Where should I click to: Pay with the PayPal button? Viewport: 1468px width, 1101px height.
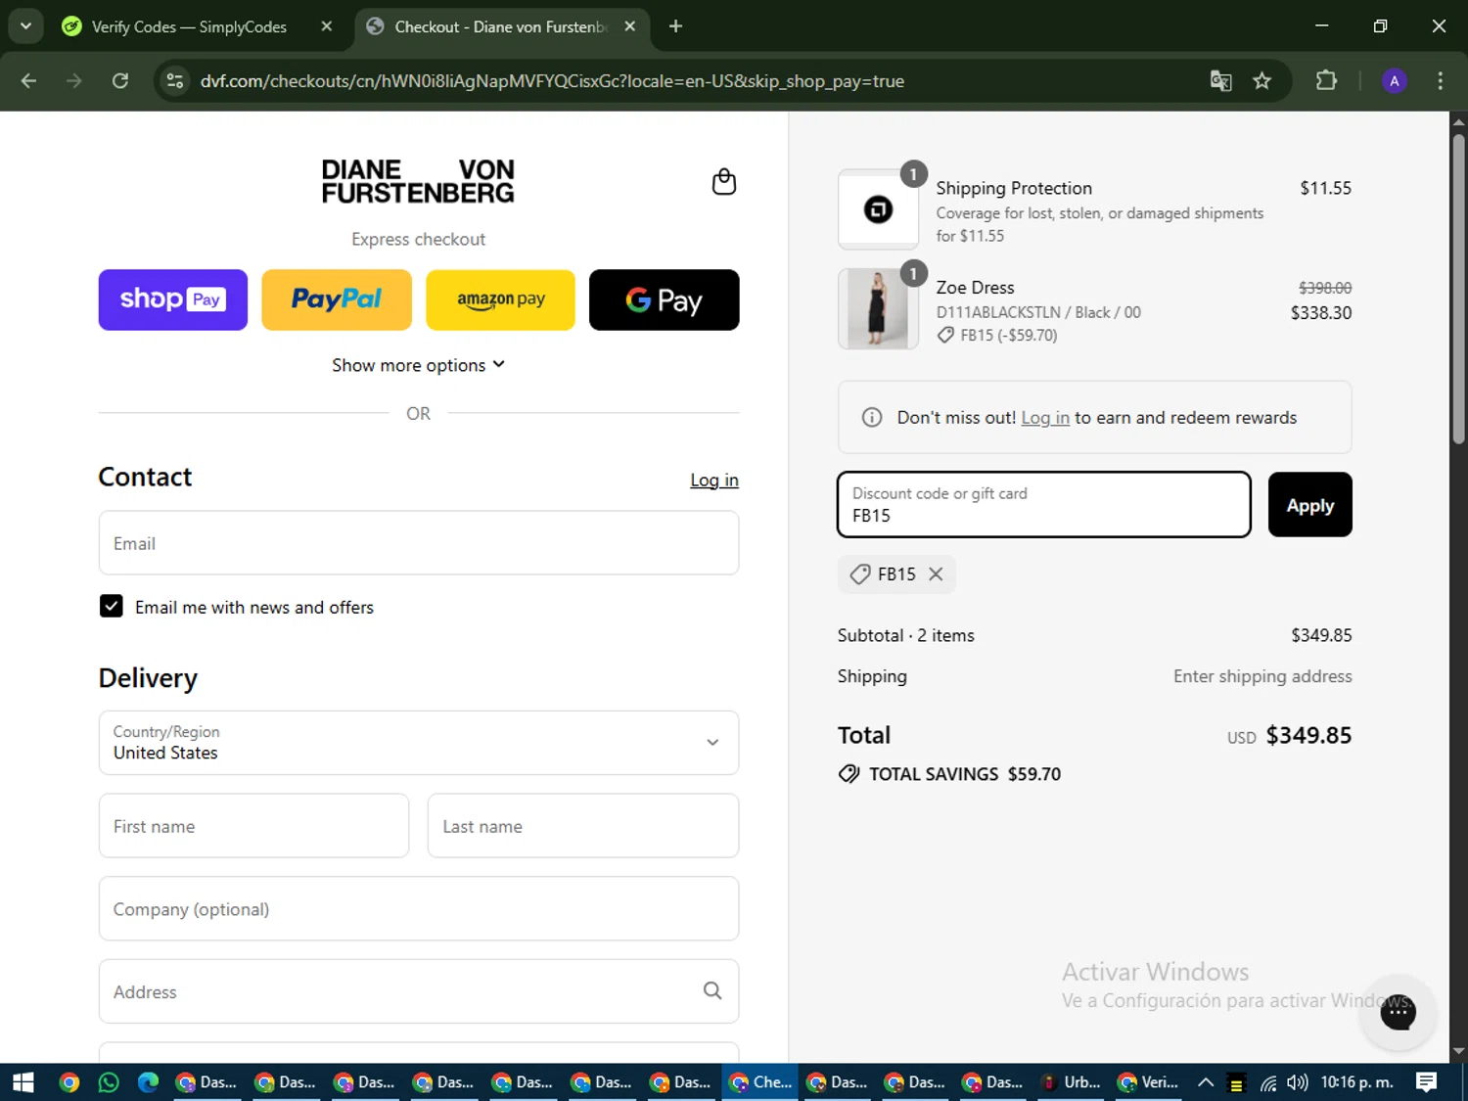pos(337,299)
